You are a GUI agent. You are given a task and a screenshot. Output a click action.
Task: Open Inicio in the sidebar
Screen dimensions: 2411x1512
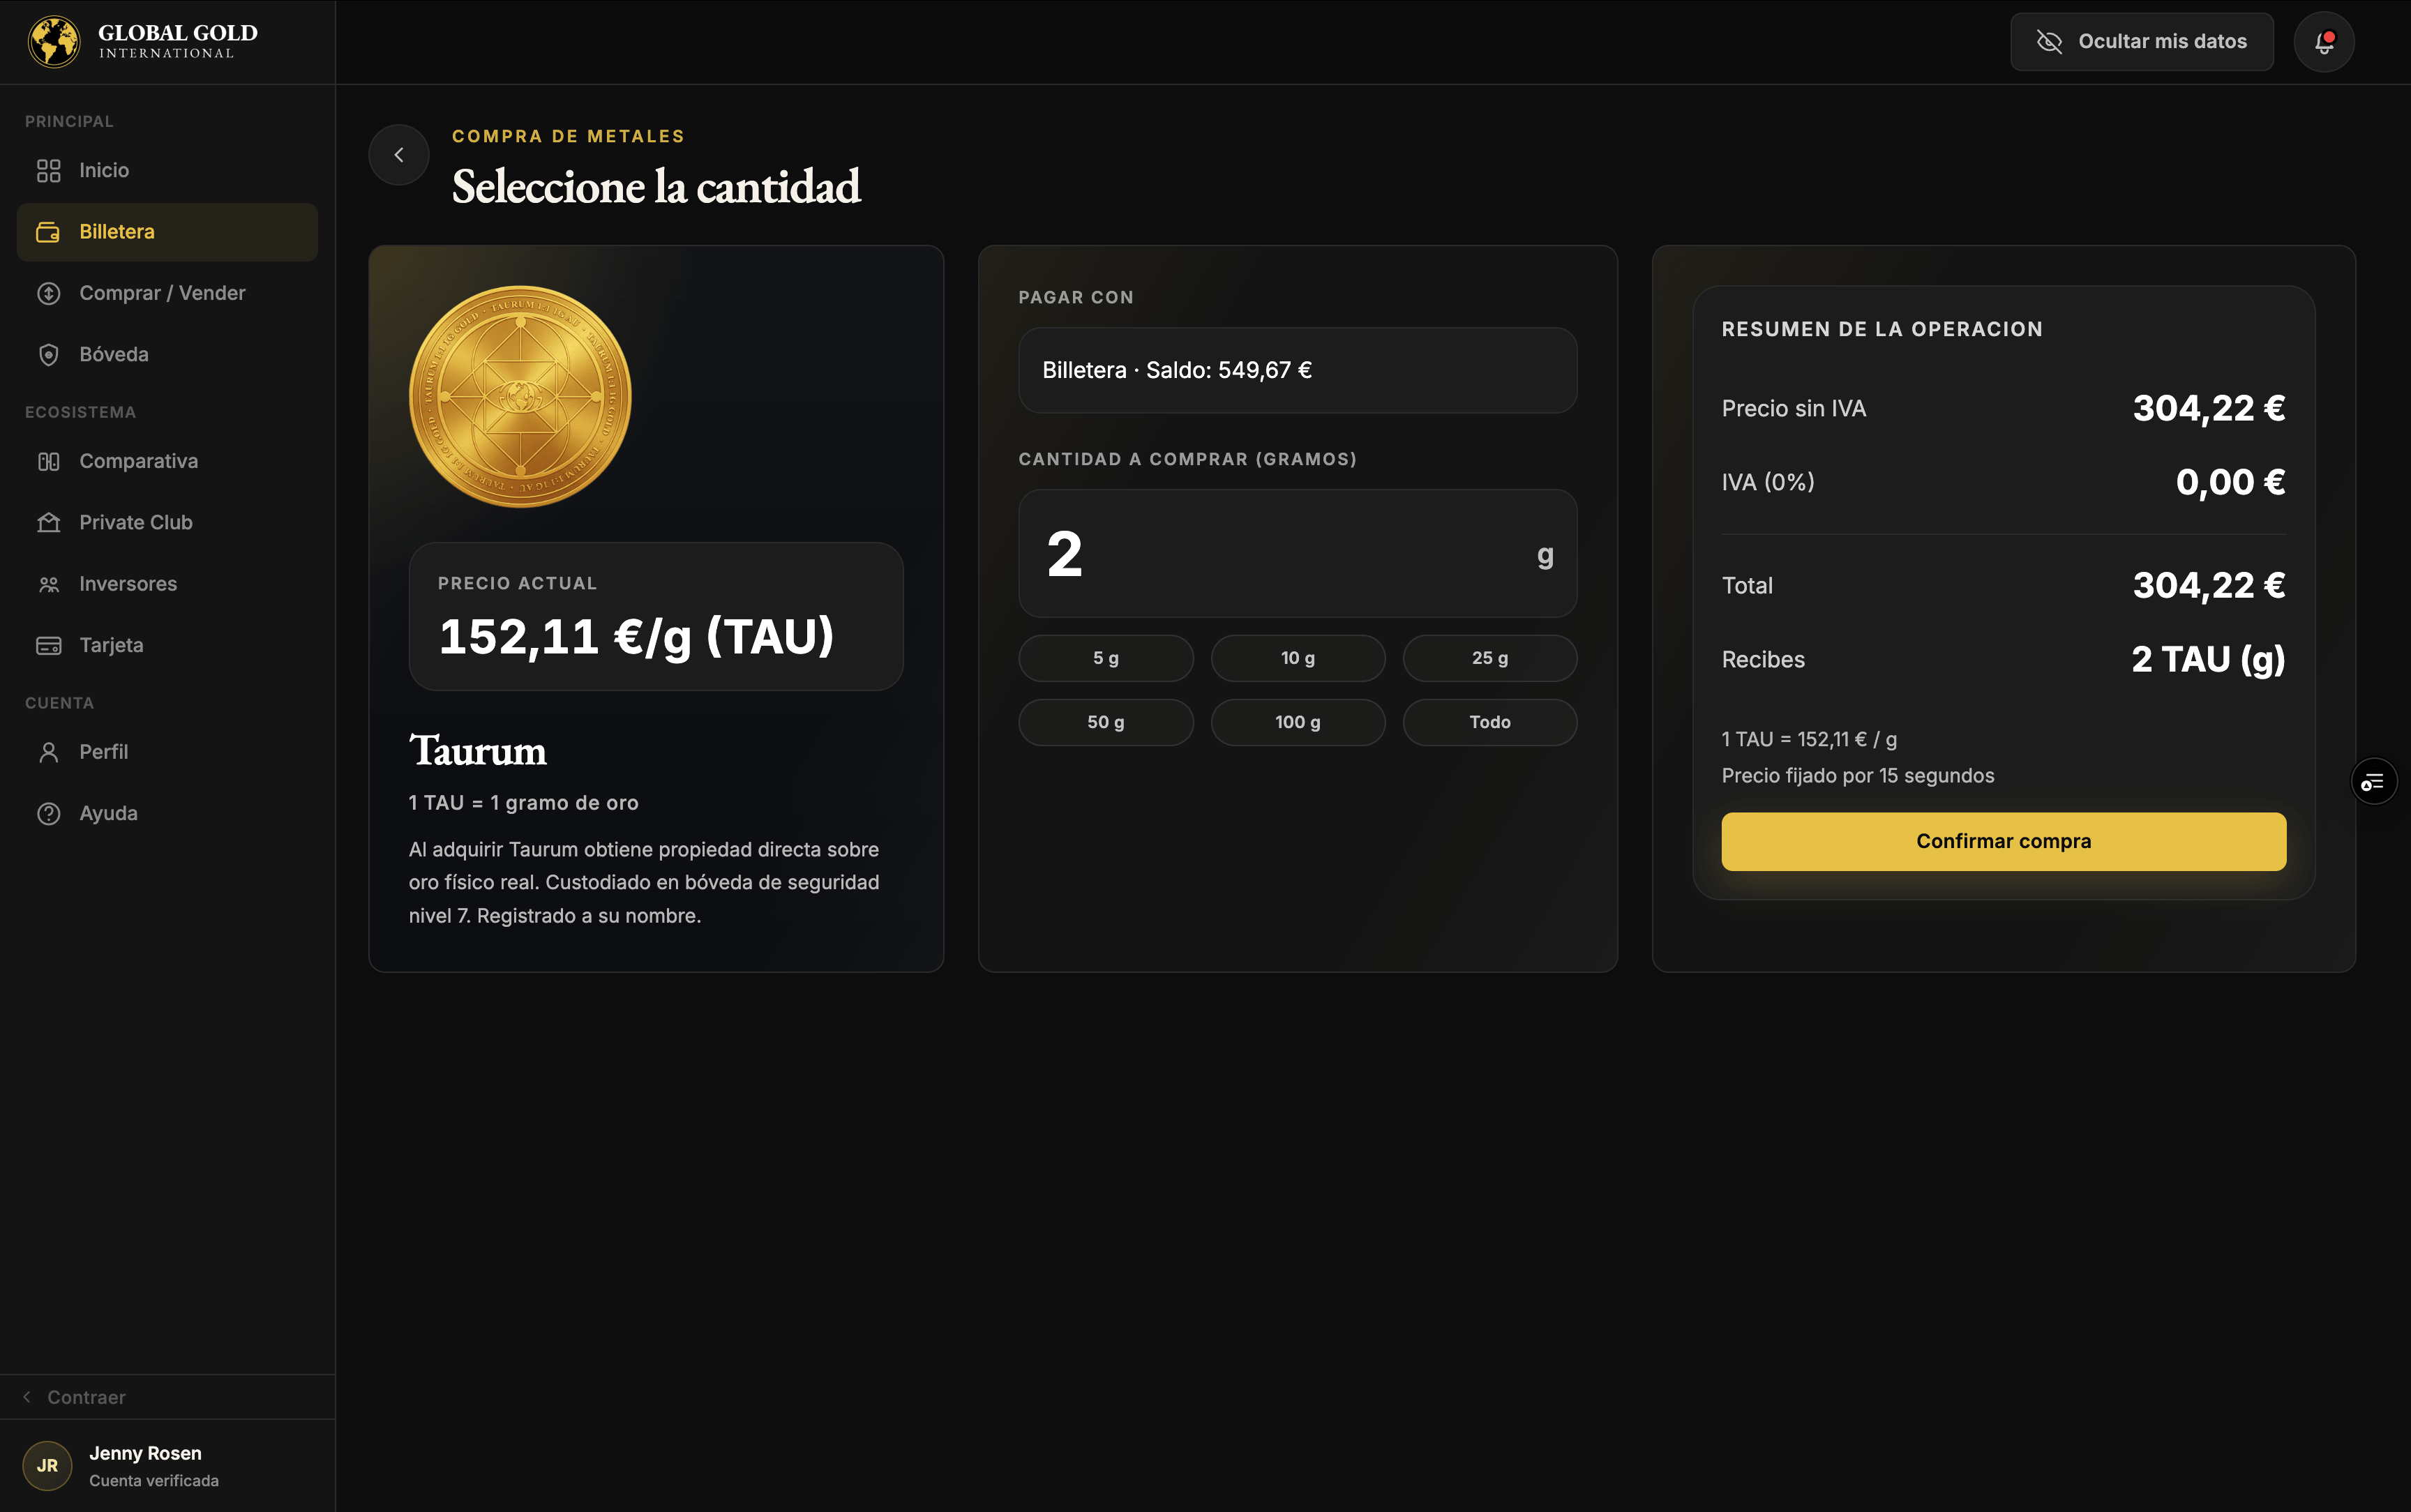[167, 171]
